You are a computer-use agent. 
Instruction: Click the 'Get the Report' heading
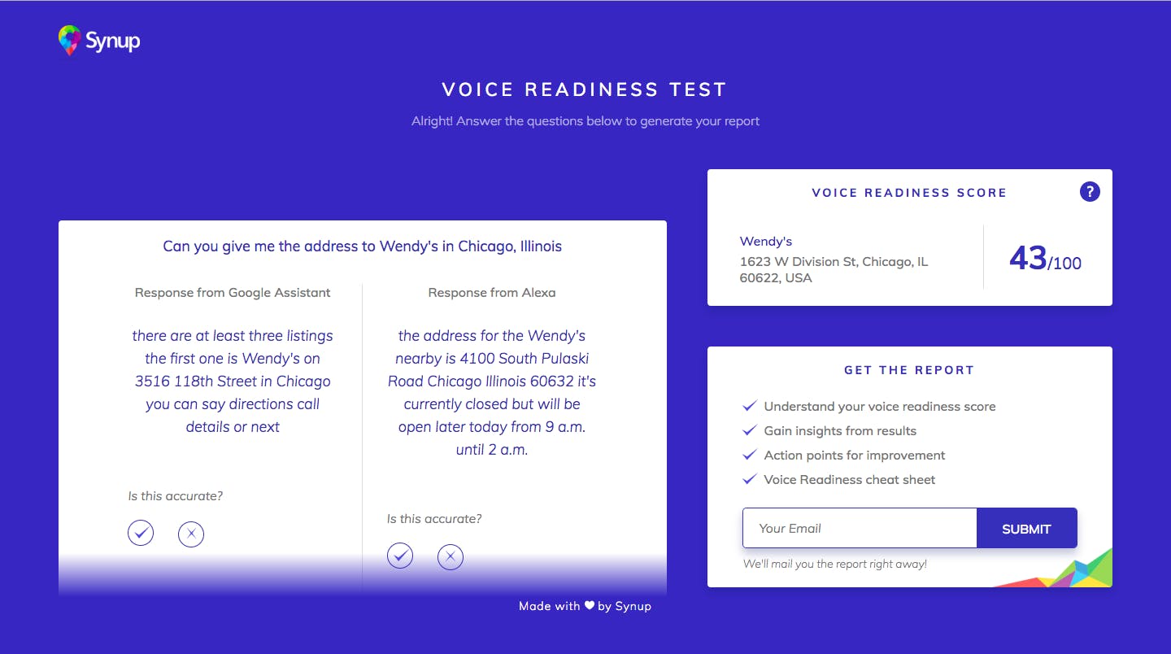tap(909, 370)
